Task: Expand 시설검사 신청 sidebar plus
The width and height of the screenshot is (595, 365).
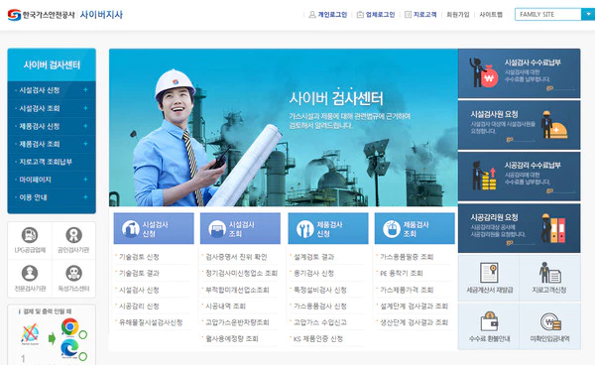Action: click(85, 90)
